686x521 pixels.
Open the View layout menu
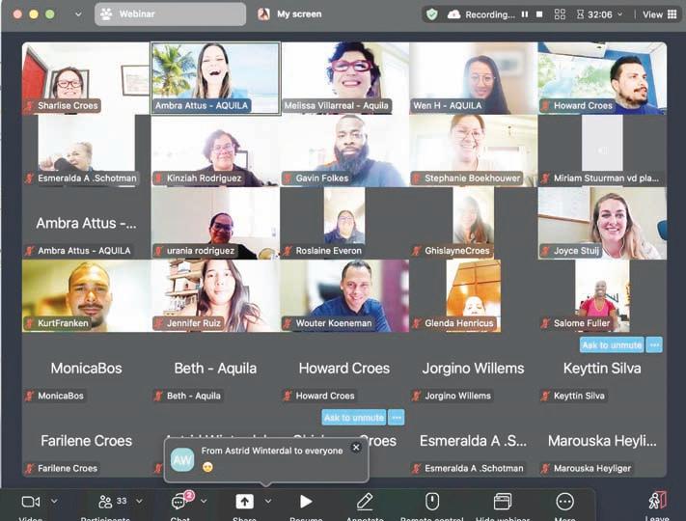[x=659, y=14]
